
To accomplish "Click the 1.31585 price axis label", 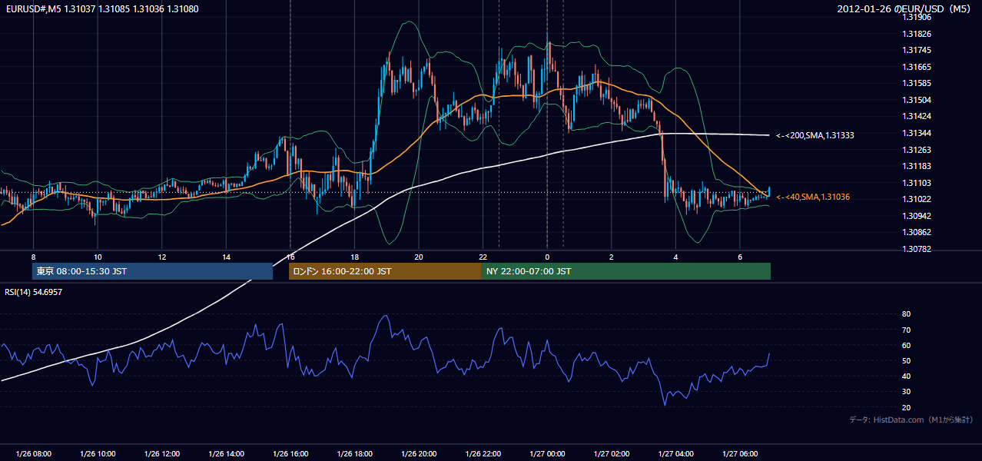I will [x=917, y=83].
